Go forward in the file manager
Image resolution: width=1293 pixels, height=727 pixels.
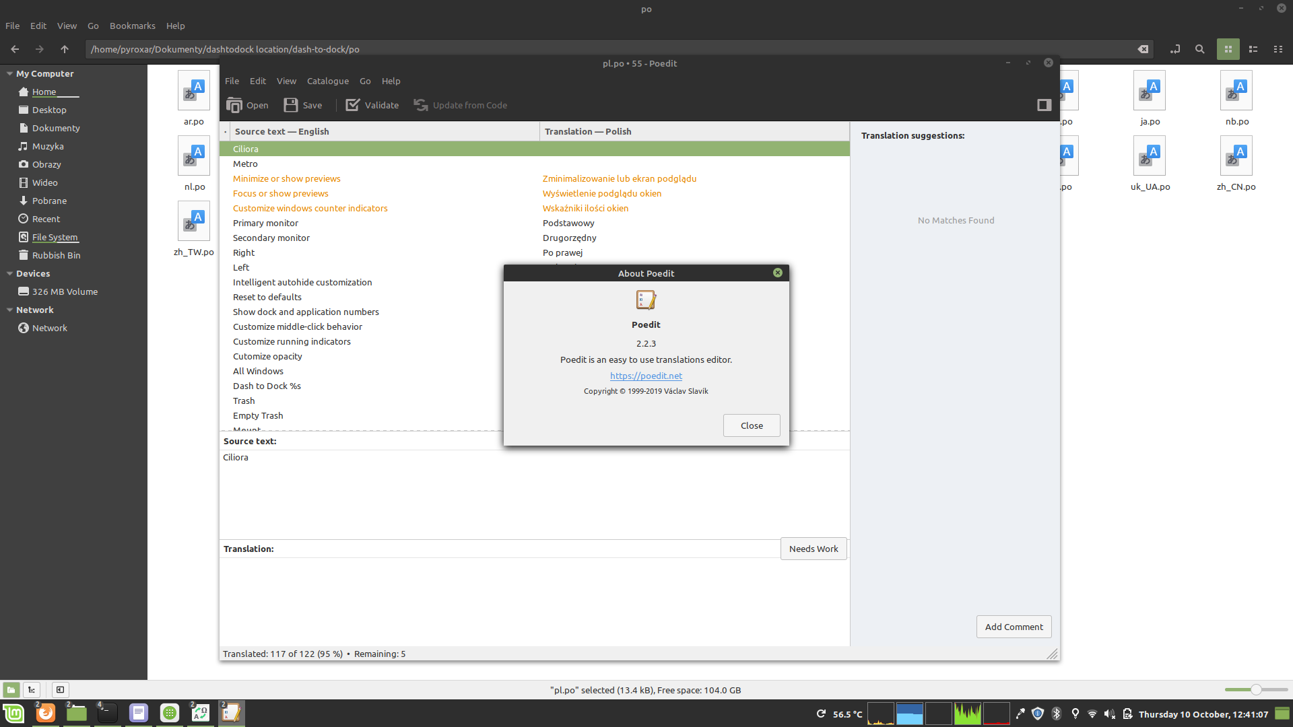pyautogui.click(x=40, y=49)
